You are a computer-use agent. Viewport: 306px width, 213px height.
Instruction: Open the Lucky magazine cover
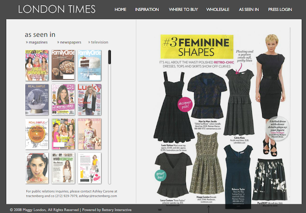click(x=89, y=100)
